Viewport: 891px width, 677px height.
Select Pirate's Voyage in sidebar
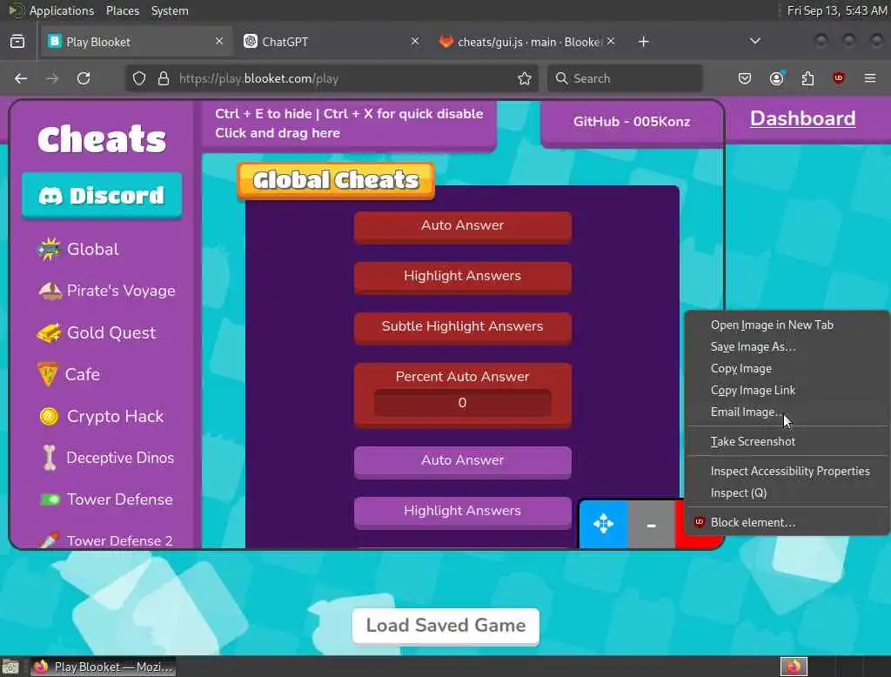coord(106,291)
